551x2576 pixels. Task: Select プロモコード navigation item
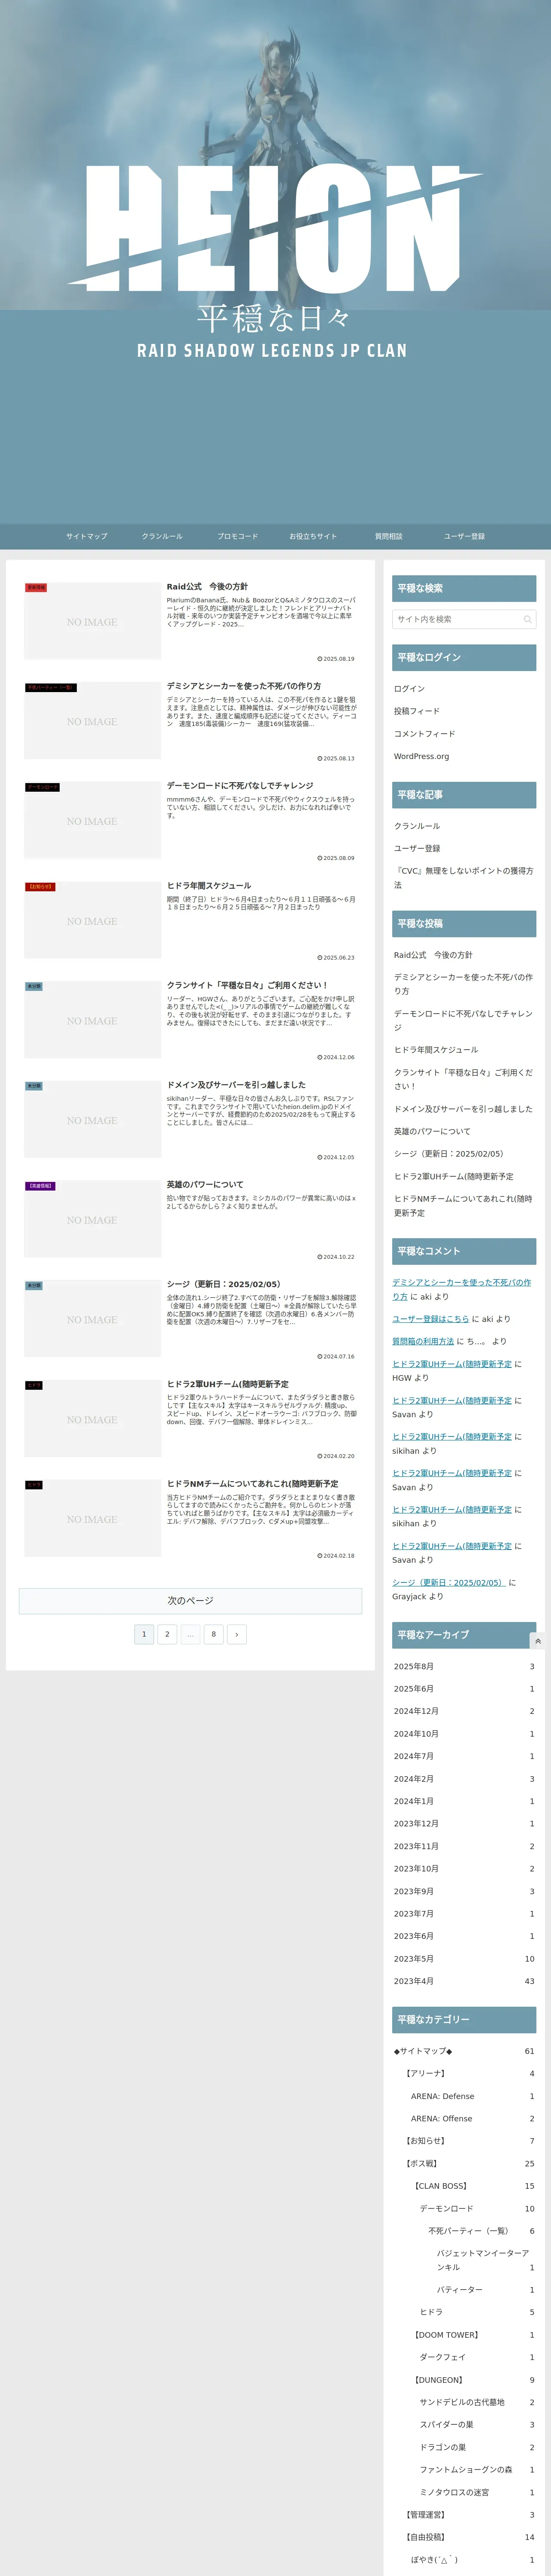(238, 536)
